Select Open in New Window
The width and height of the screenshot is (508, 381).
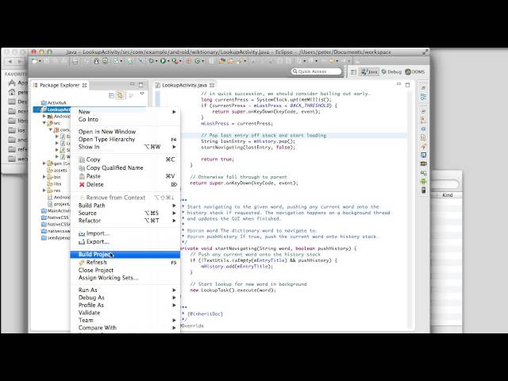click(x=125, y=132)
